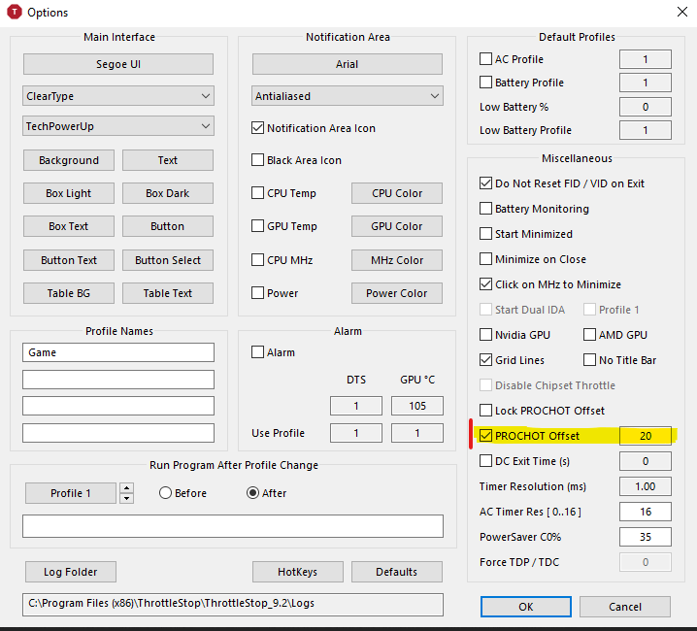This screenshot has height=631, width=697.
Task: Enable the Alarm checkbox
Action: click(x=258, y=352)
